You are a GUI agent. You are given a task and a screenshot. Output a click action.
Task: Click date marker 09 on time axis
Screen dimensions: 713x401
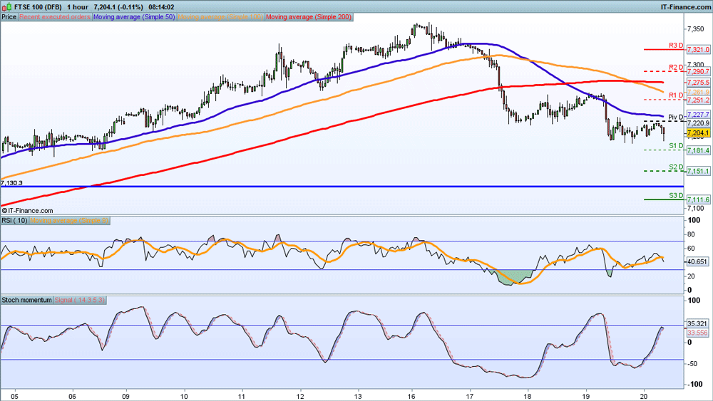tap(126, 396)
